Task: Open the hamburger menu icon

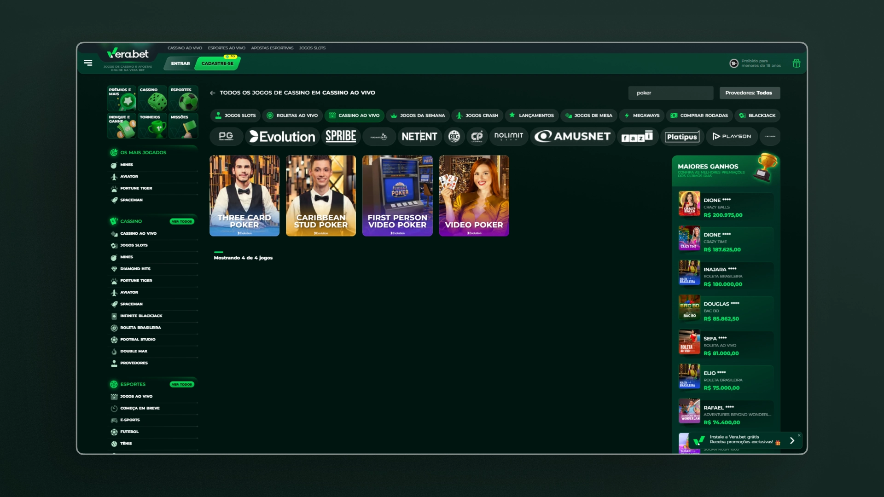Action: [x=88, y=63]
